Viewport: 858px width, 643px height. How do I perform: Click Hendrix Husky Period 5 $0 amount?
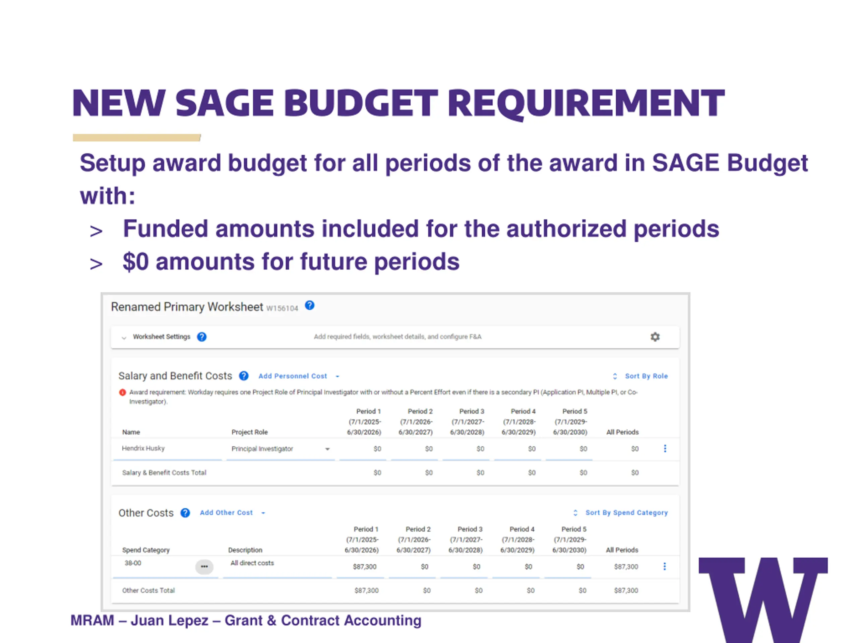[x=583, y=449]
